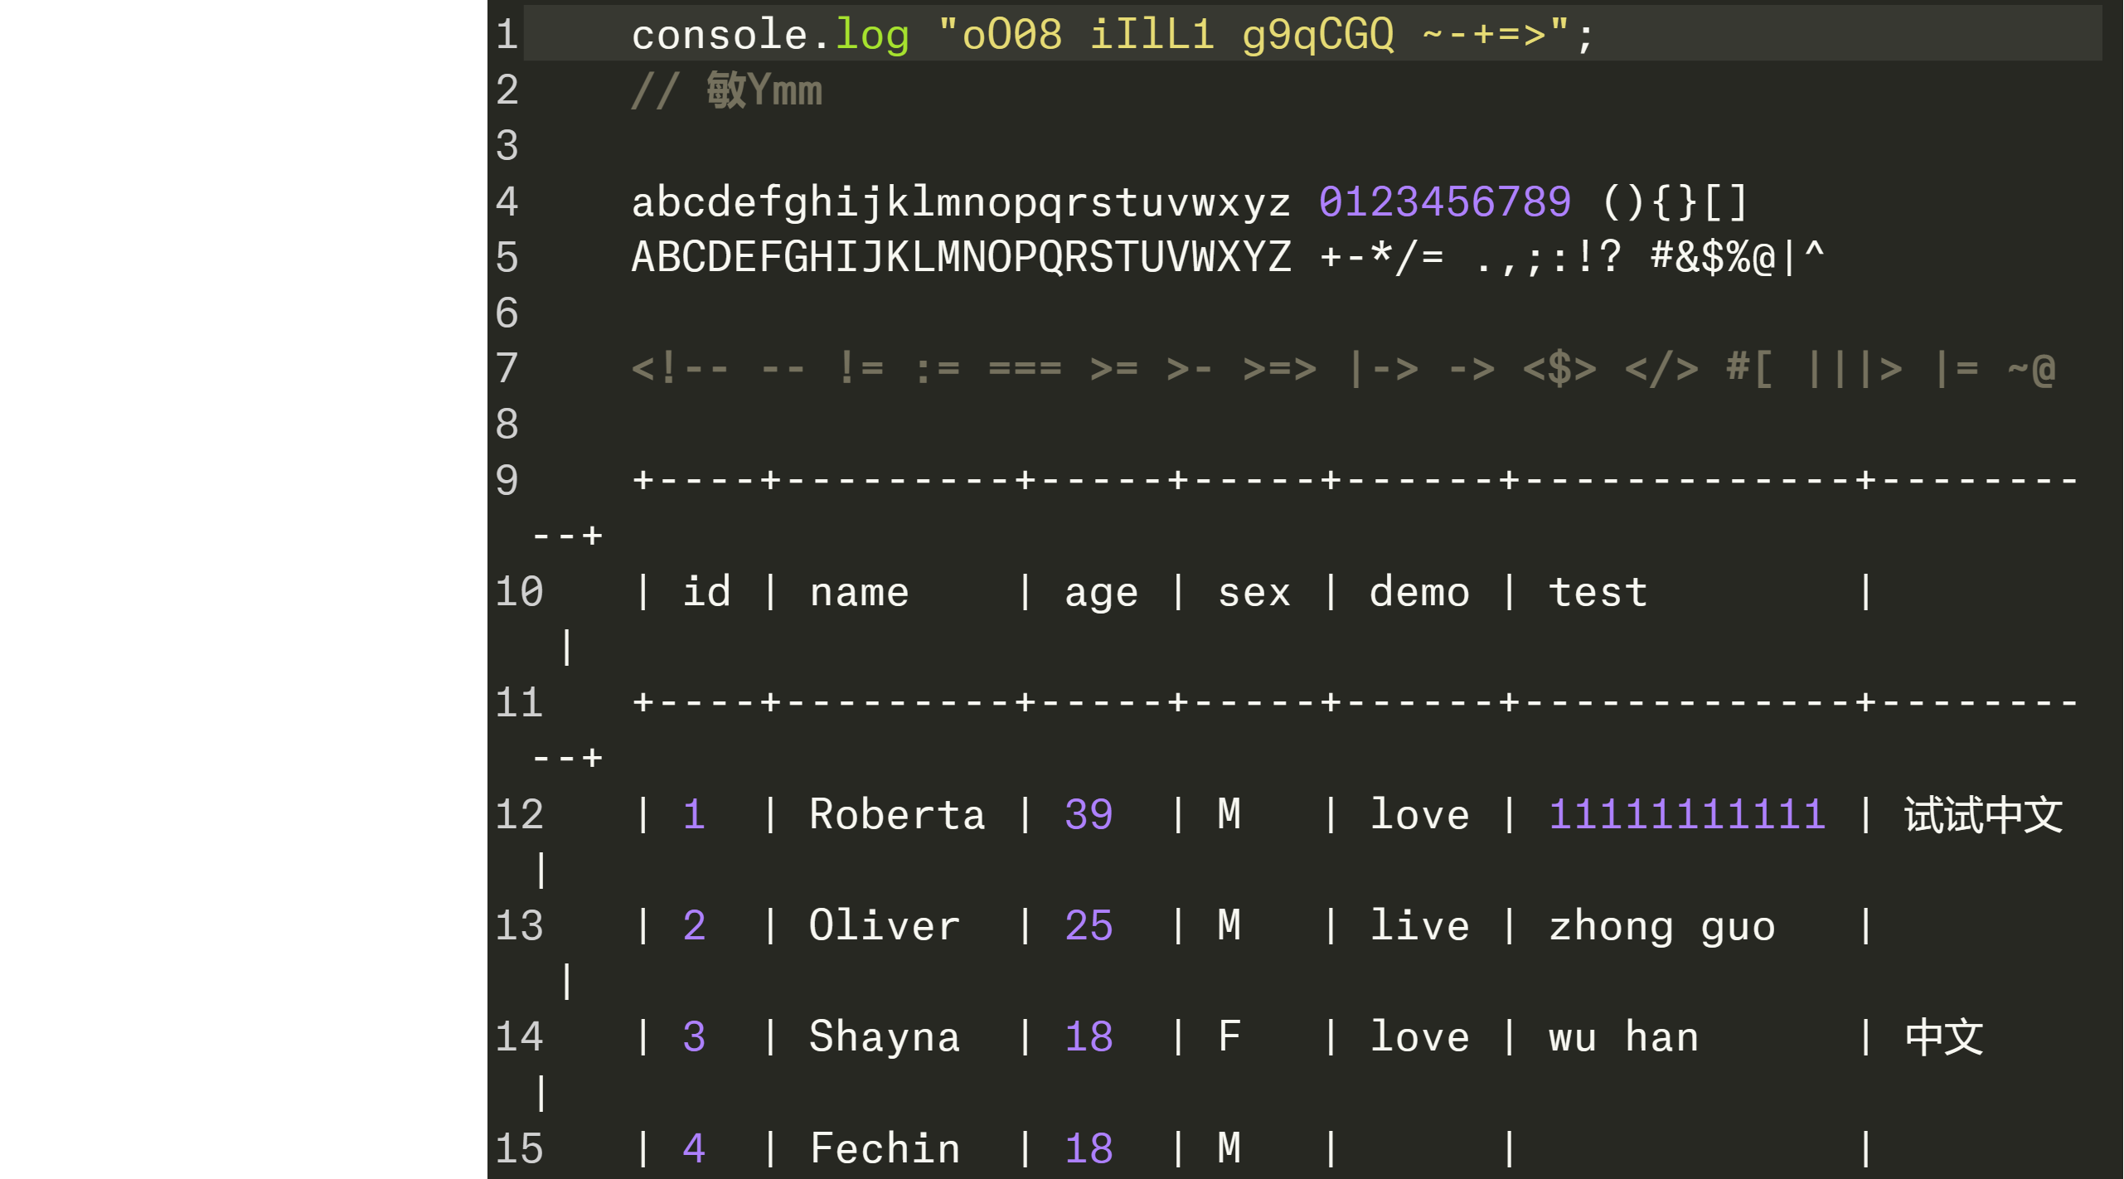Image resolution: width=2124 pixels, height=1179 pixels.
Task: Click the Chinese text 试试中文
Action: coord(1983,814)
